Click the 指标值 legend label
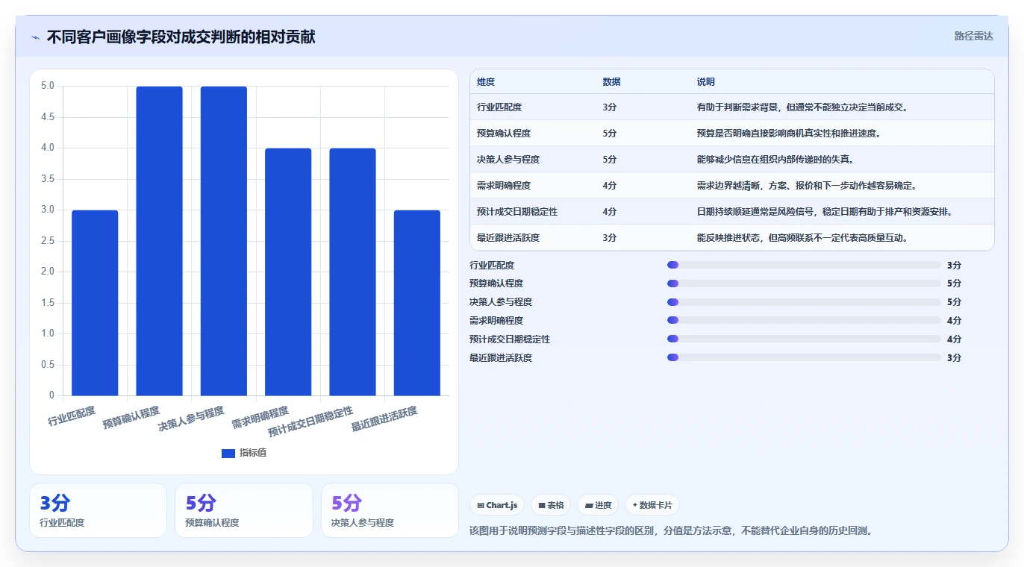The image size is (1024, 567). [253, 453]
